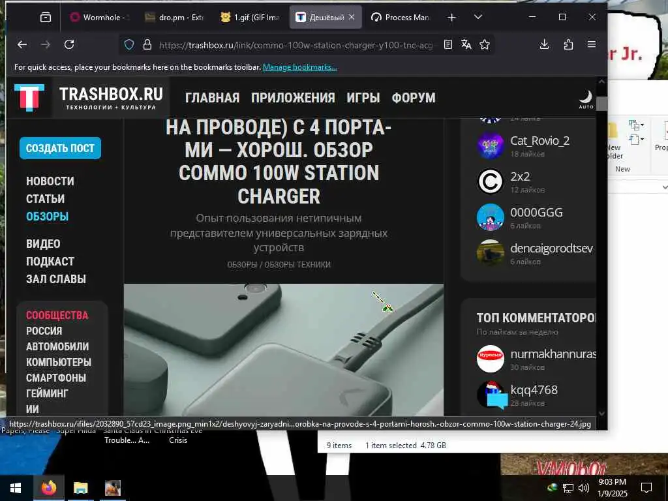Switch to the 1.gif image tab

tap(250, 18)
